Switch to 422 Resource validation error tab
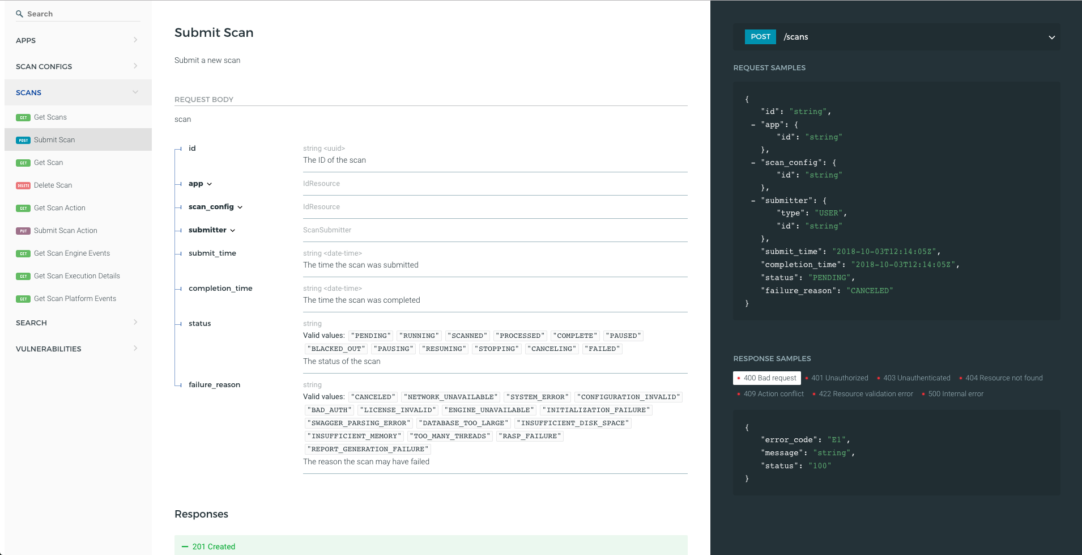This screenshot has width=1082, height=555. coord(865,394)
